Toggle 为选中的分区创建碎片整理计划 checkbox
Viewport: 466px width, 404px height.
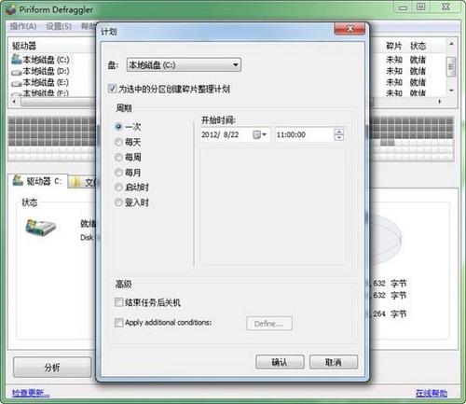coord(112,89)
